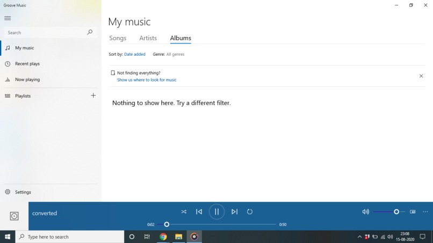Mute audio with the speaker icon
Viewport: 433px width, 243px height.
click(366, 212)
